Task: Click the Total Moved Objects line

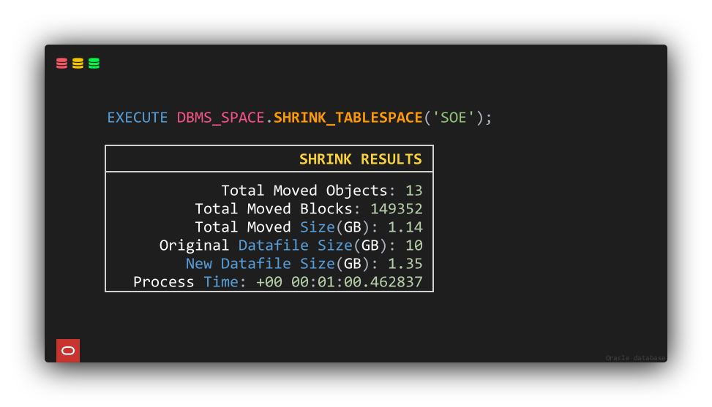Action: click(322, 191)
